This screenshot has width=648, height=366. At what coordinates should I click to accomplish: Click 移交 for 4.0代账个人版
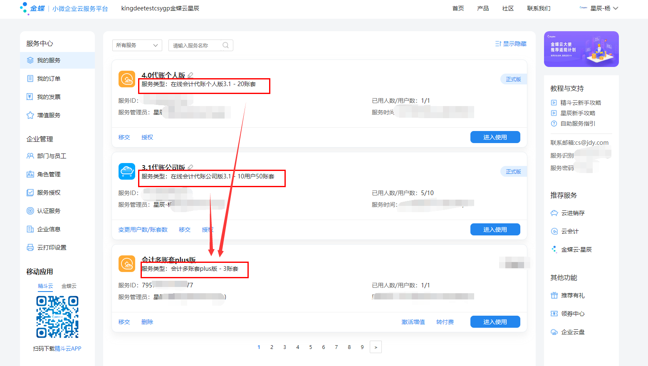point(124,137)
